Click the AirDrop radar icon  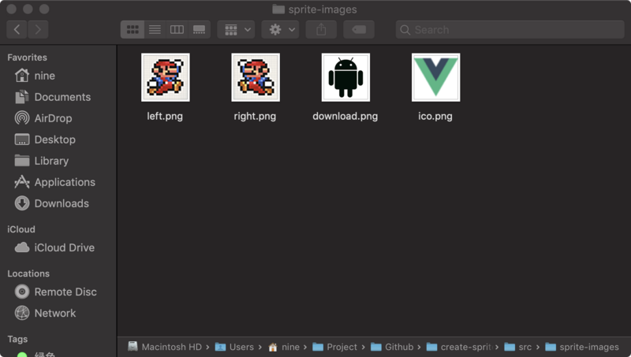coord(22,117)
